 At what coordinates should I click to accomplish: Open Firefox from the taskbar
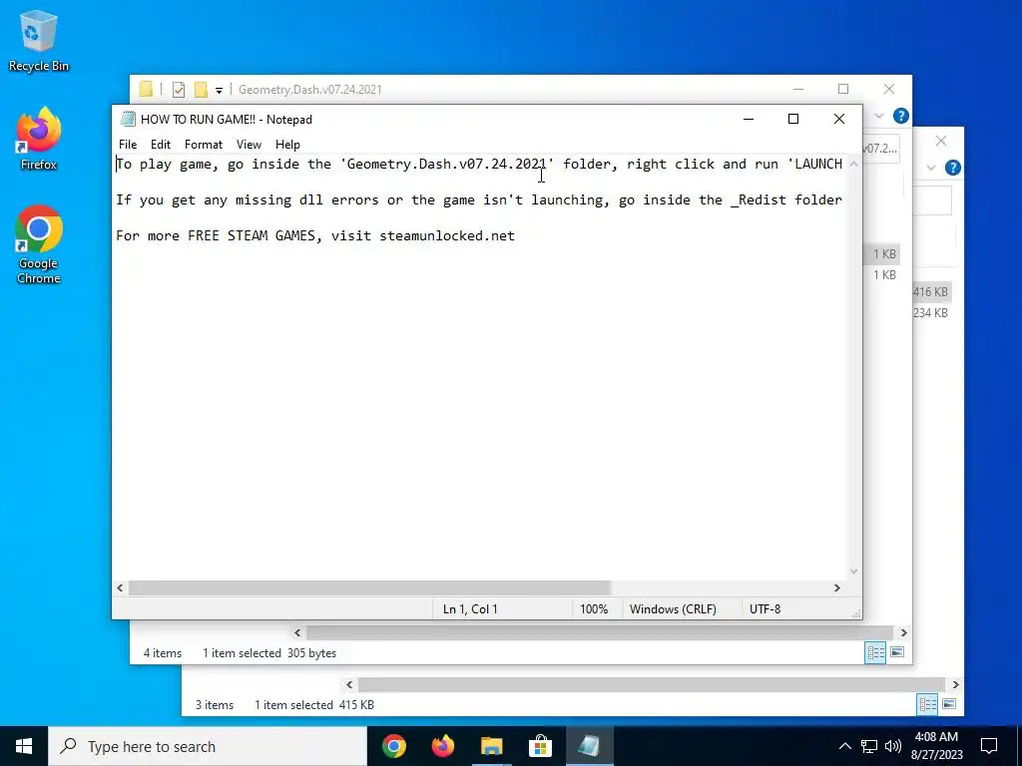click(443, 746)
